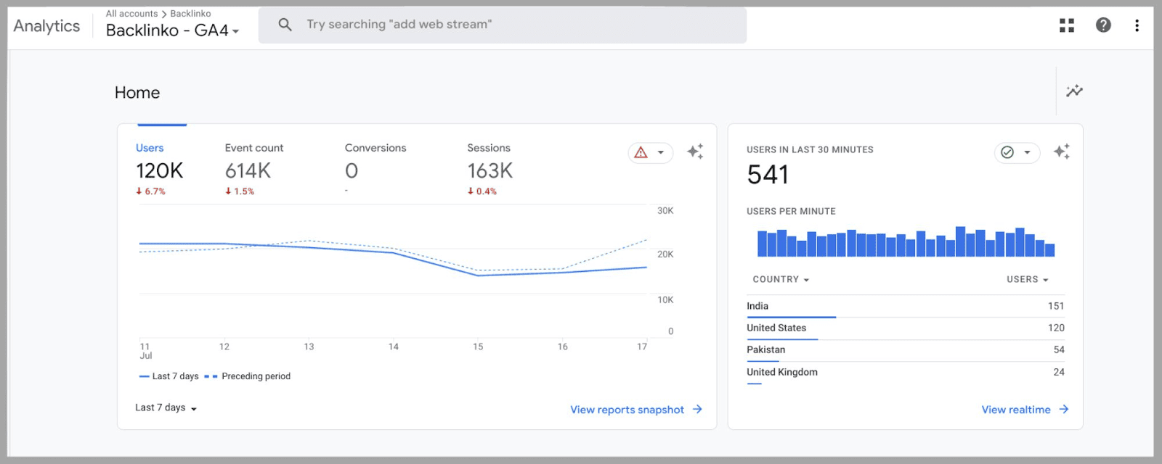The image size is (1162, 464).
Task: Click the sparkle insights icon on Users card
Action: (x=695, y=152)
